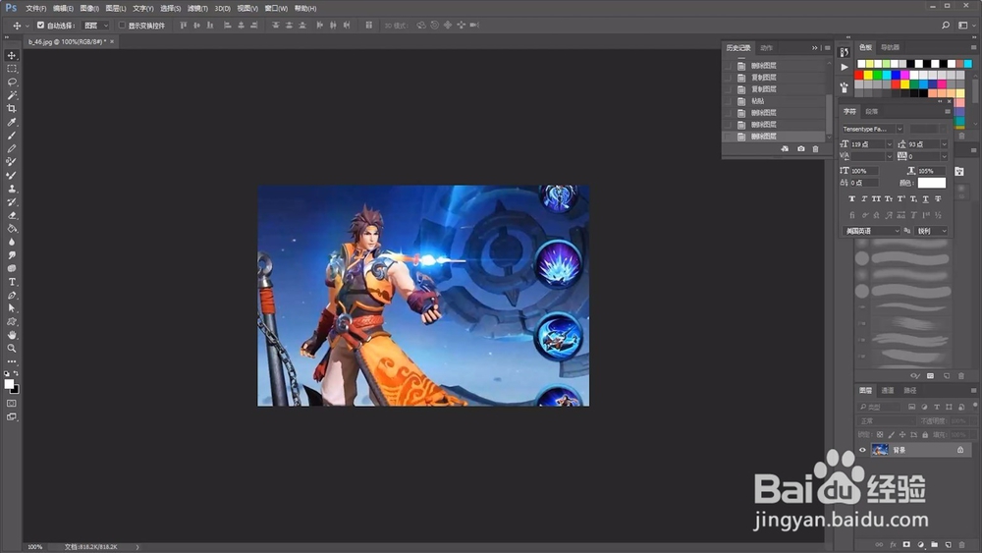This screenshot has width=982, height=553.
Task: Open search magnifier in options bar
Action: pyautogui.click(x=946, y=26)
